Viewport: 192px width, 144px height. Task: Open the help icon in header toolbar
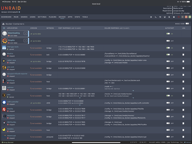(174, 17)
